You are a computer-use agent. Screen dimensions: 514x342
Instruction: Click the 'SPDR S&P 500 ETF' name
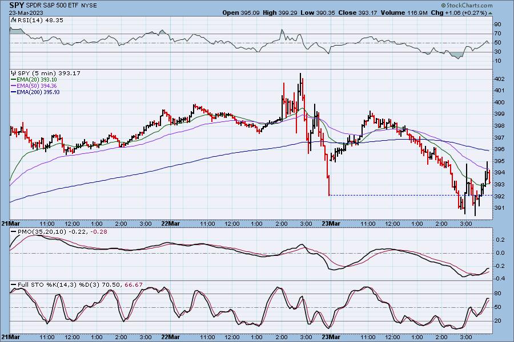pyautogui.click(x=53, y=6)
